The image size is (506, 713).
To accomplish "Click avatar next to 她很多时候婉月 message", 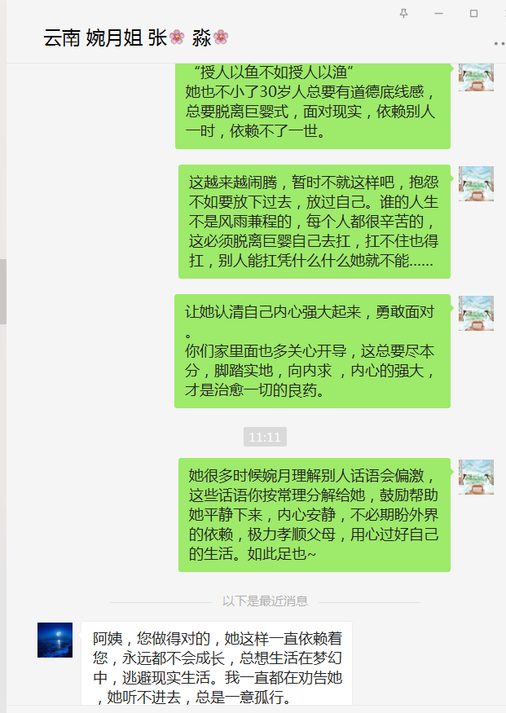I will click(x=476, y=477).
